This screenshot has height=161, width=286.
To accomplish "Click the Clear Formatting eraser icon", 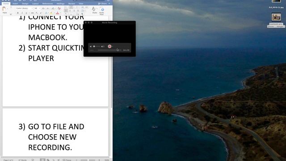I will click(59, 8).
